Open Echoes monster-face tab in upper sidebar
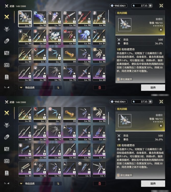 click(7, 29)
